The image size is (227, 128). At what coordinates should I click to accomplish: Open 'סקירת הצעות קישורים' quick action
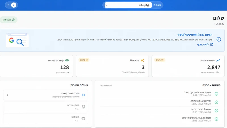click(46, 95)
